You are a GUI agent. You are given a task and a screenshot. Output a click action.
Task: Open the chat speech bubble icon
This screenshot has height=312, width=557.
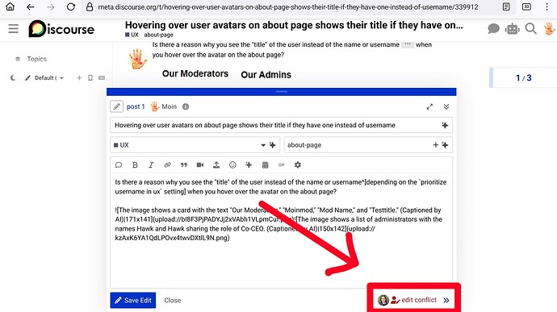tap(493, 29)
